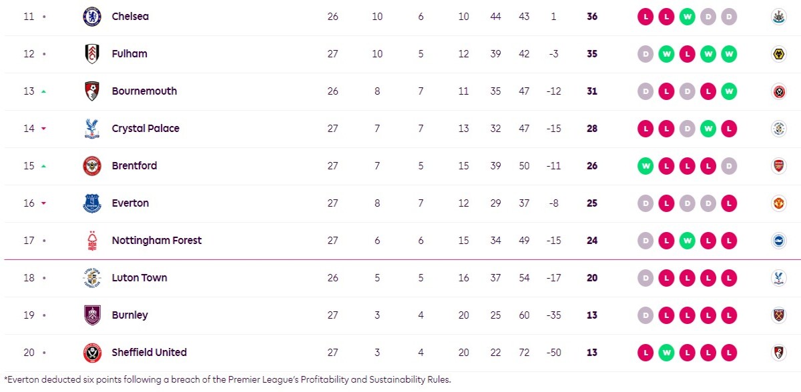Click the Fulham club badge
Viewport: 801px width, 392px height.
(x=92, y=54)
